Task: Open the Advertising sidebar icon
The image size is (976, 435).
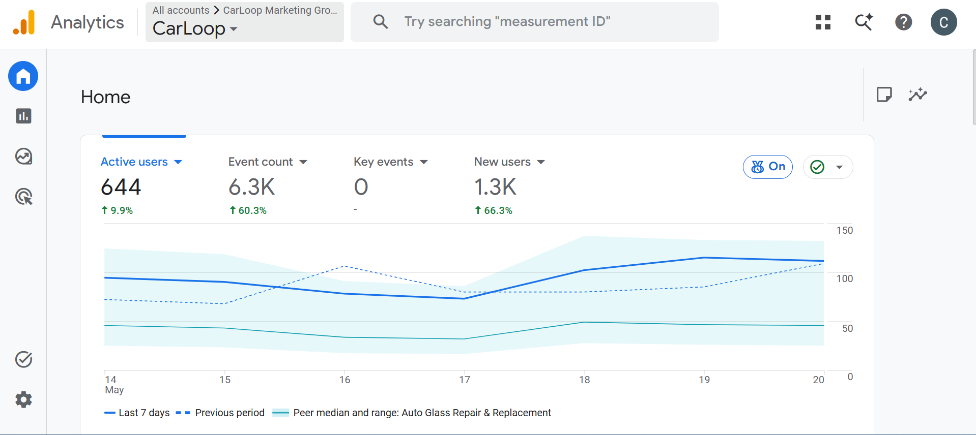Action: coord(23,197)
